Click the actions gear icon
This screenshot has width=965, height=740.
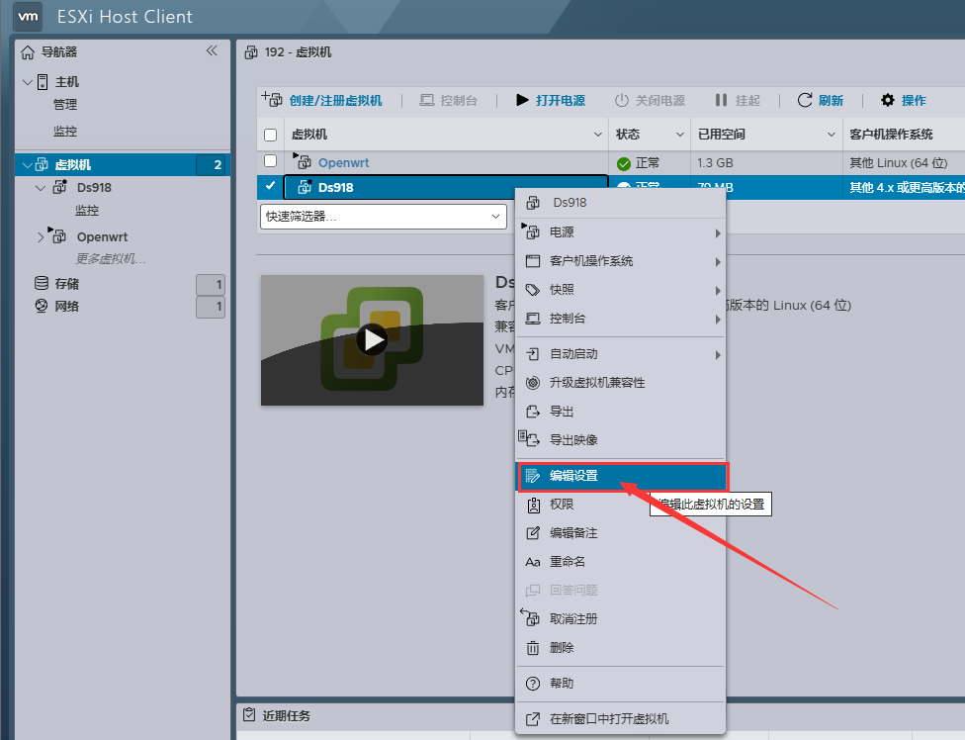tap(888, 100)
